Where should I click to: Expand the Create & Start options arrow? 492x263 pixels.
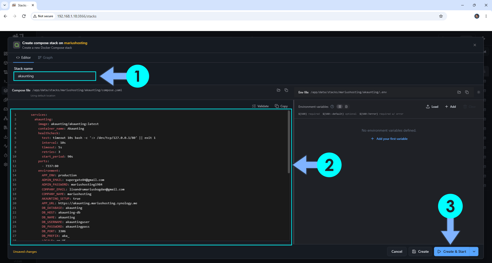click(x=474, y=251)
